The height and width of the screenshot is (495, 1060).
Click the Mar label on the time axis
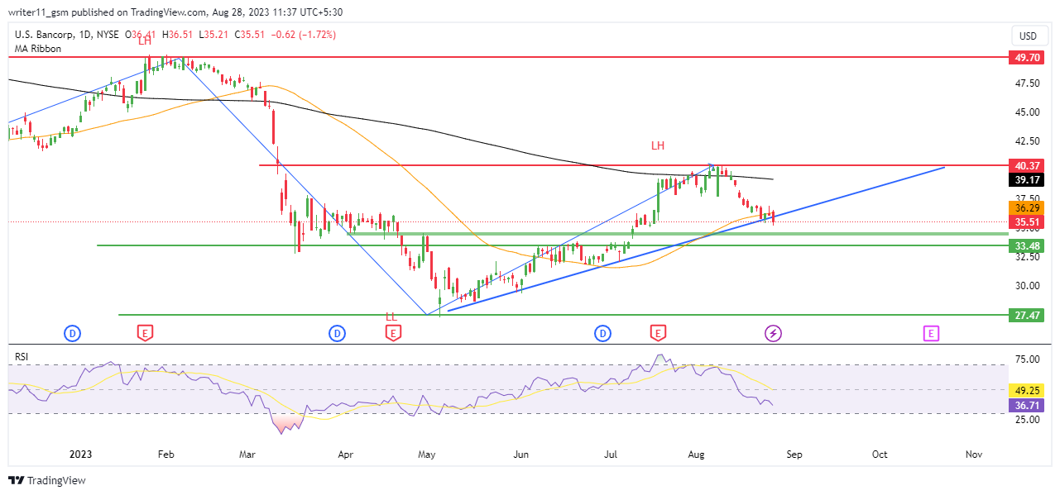pyautogui.click(x=247, y=455)
